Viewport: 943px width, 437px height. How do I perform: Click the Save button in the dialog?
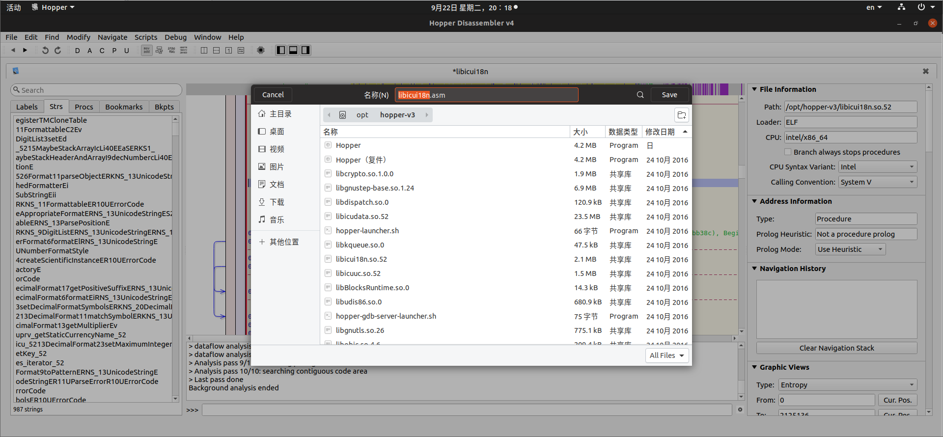pos(669,95)
